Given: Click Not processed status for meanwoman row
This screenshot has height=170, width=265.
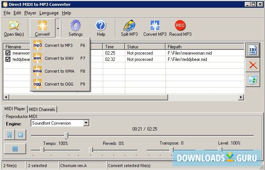Looking at the screenshot, I should (x=140, y=53).
